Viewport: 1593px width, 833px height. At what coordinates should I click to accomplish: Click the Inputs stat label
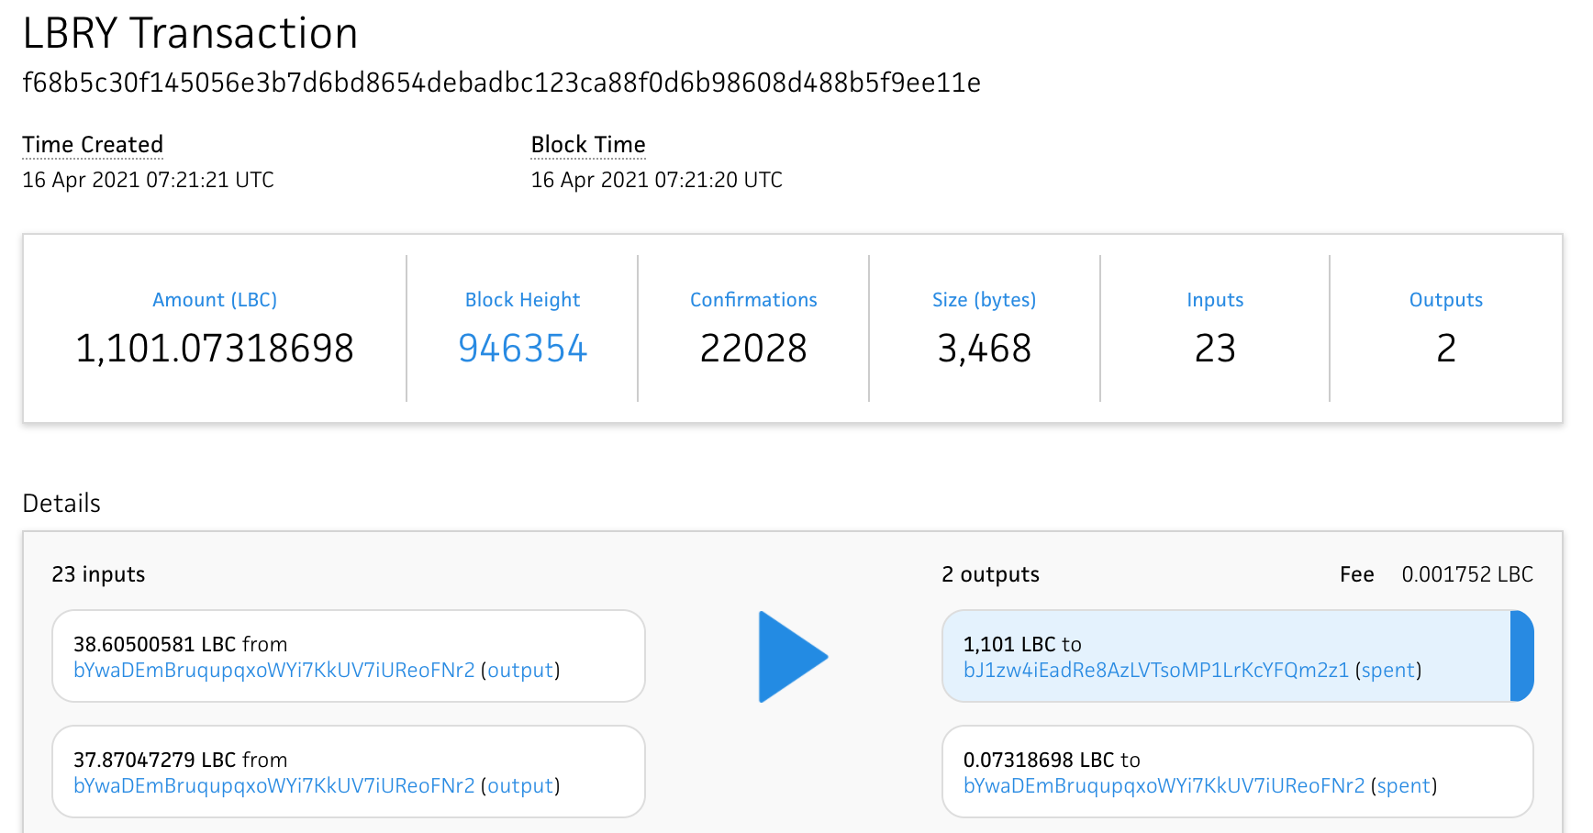1215,300
